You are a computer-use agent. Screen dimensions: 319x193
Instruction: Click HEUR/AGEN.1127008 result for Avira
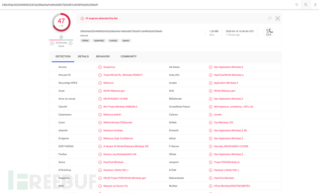point(116,99)
